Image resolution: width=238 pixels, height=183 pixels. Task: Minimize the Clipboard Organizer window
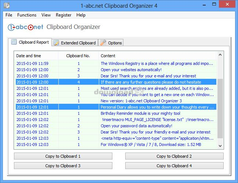(x=204, y=4)
